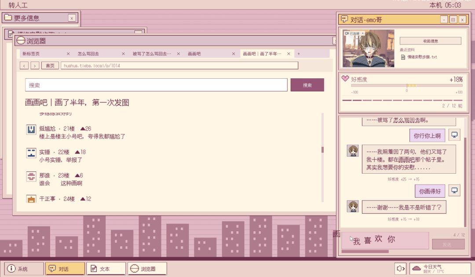Click emo哥 avatar beside 我照着回了两句
The height and width of the screenshot is (277, 475).
353,150
